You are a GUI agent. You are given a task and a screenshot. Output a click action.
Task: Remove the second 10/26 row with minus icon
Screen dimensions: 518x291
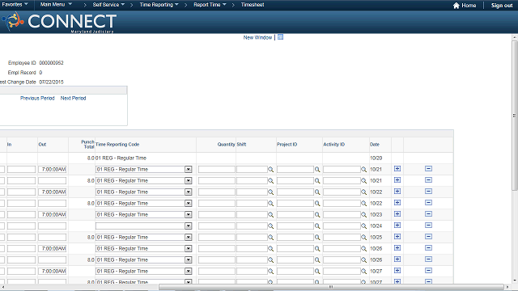coord(428,259)
